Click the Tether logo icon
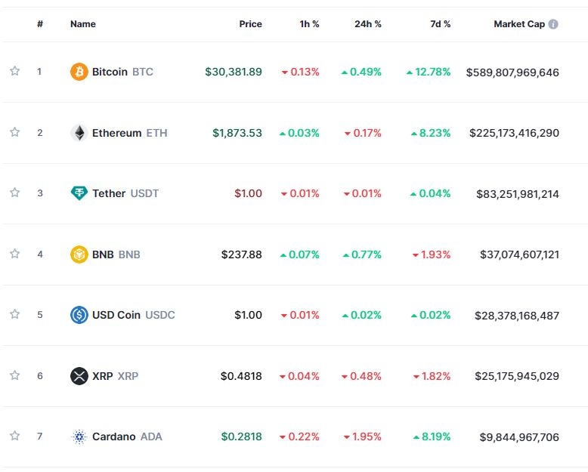Image resolution: width=588 pixels, height=472 pixels. [79, 193]
